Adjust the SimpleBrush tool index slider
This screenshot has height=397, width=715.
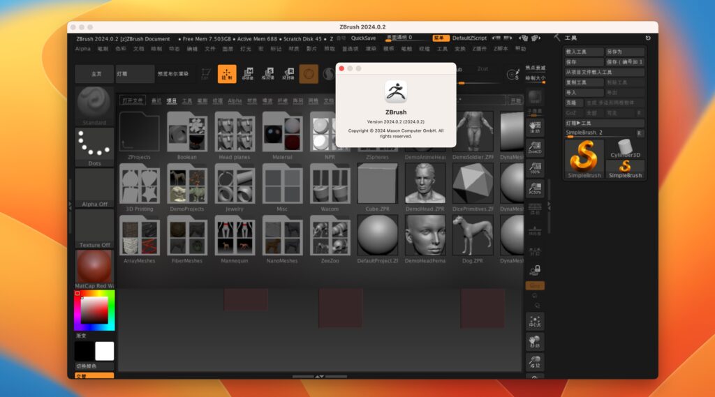point(600,133)
